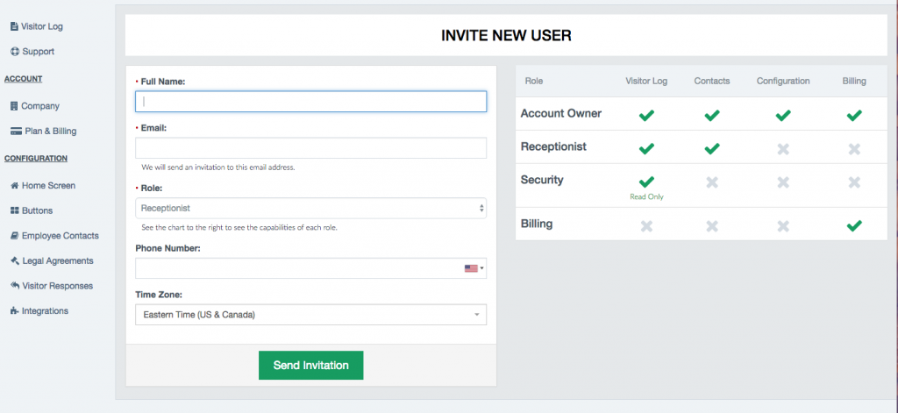
Task: Select the Company building icon
Action: 14,106
